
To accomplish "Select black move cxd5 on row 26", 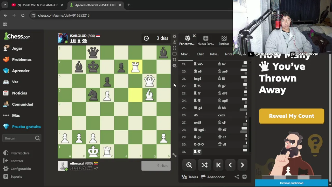I will 222,115.
